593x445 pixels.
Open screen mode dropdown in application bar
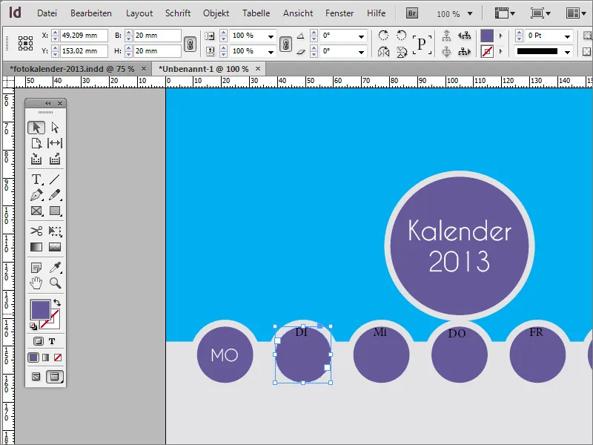[540, 13]
